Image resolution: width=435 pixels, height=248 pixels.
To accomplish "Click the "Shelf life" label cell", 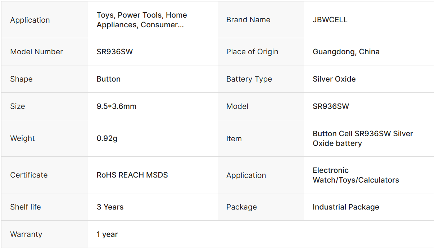I will tap(26, 207).
